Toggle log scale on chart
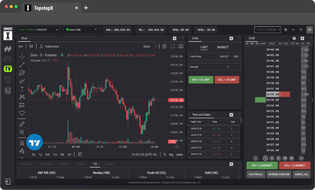This screenshot has width=315, height=190. click(x=171, y=154)
